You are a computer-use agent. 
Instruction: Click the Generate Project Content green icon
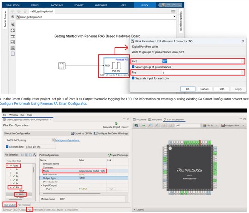[116, 124]
